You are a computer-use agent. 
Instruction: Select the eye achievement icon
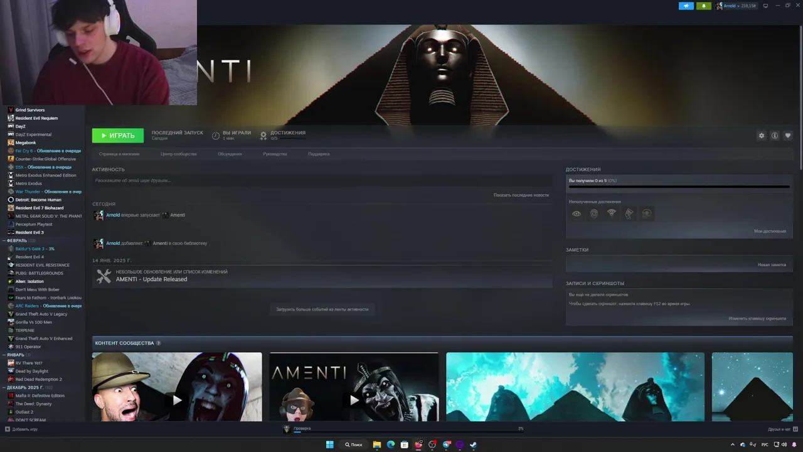coord(577,213)
